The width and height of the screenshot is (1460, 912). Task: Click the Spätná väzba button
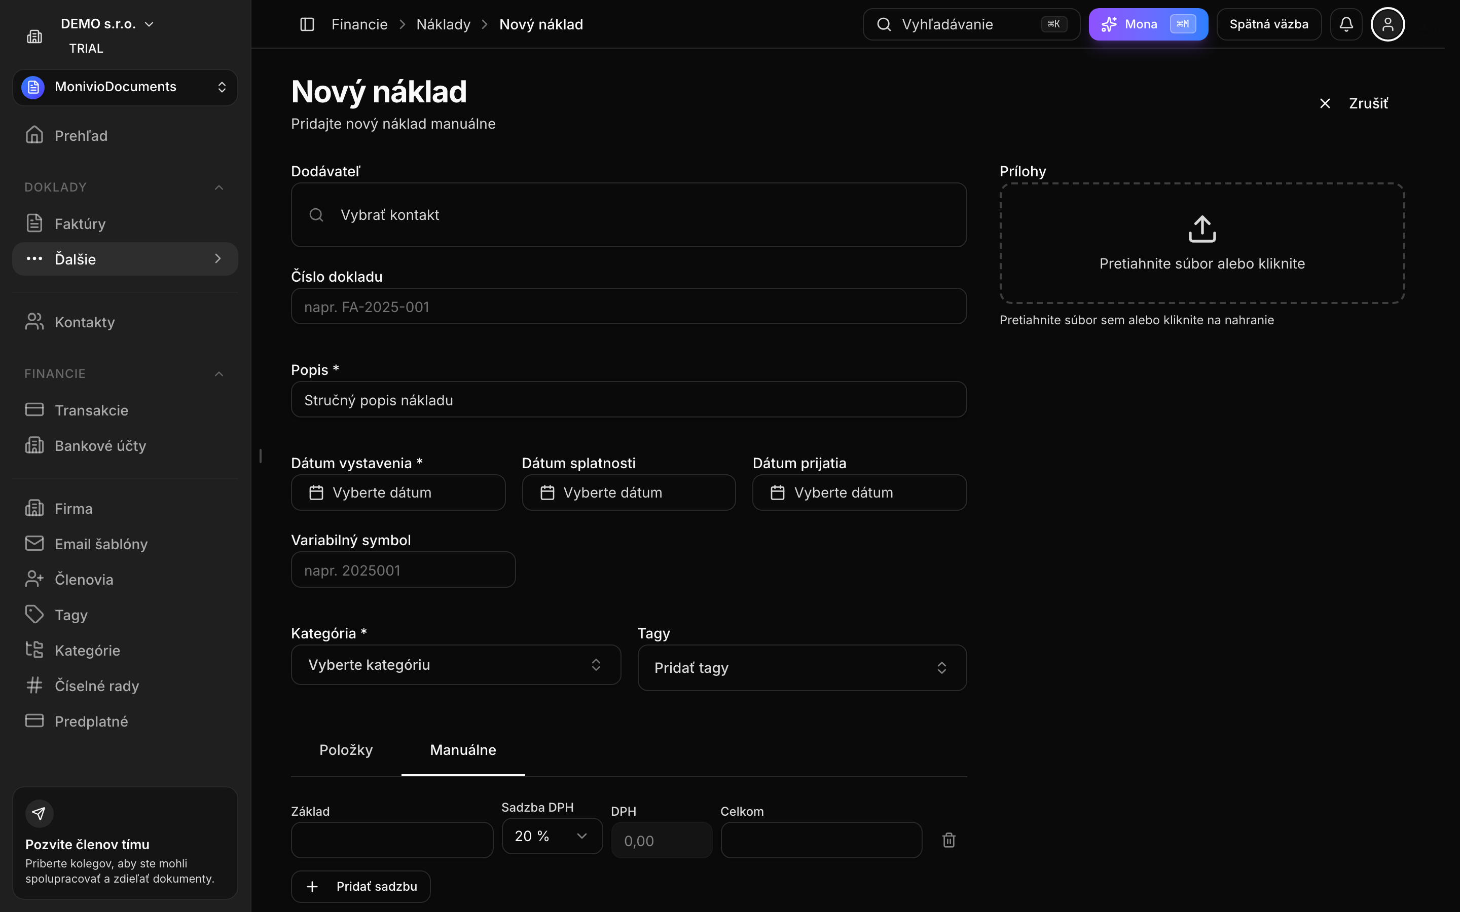click(x=1269, y=24)
